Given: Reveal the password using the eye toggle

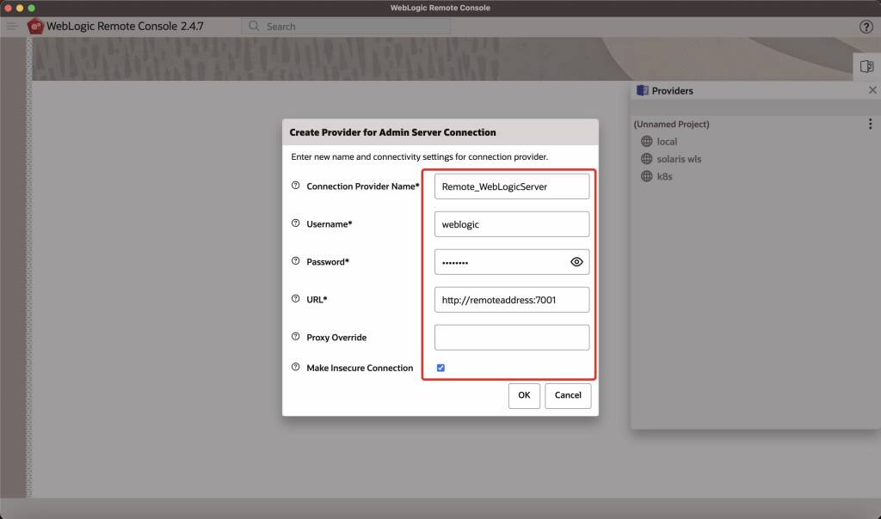Looking at the screenshot, I should tap(576, 261).
